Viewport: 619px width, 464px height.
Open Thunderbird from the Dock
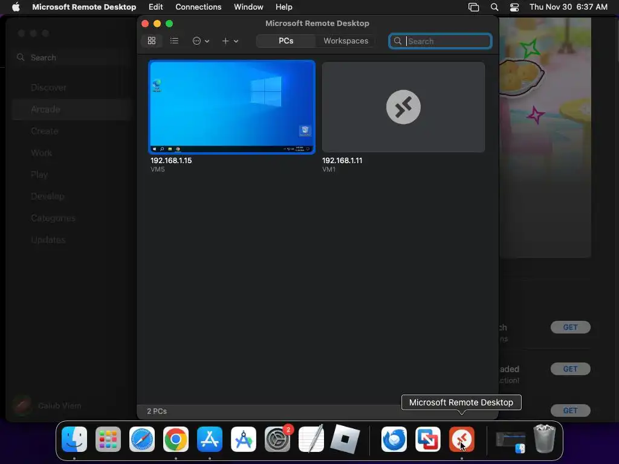(394, 439)
